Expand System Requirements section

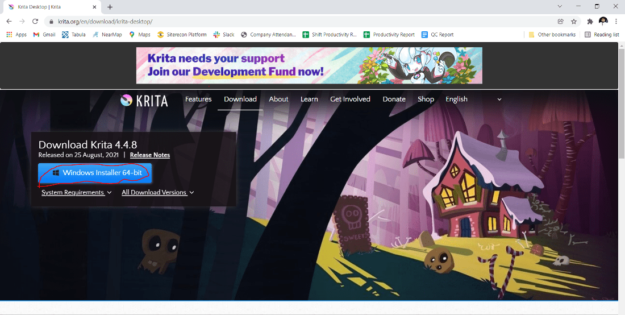click(x=77, y=193)
